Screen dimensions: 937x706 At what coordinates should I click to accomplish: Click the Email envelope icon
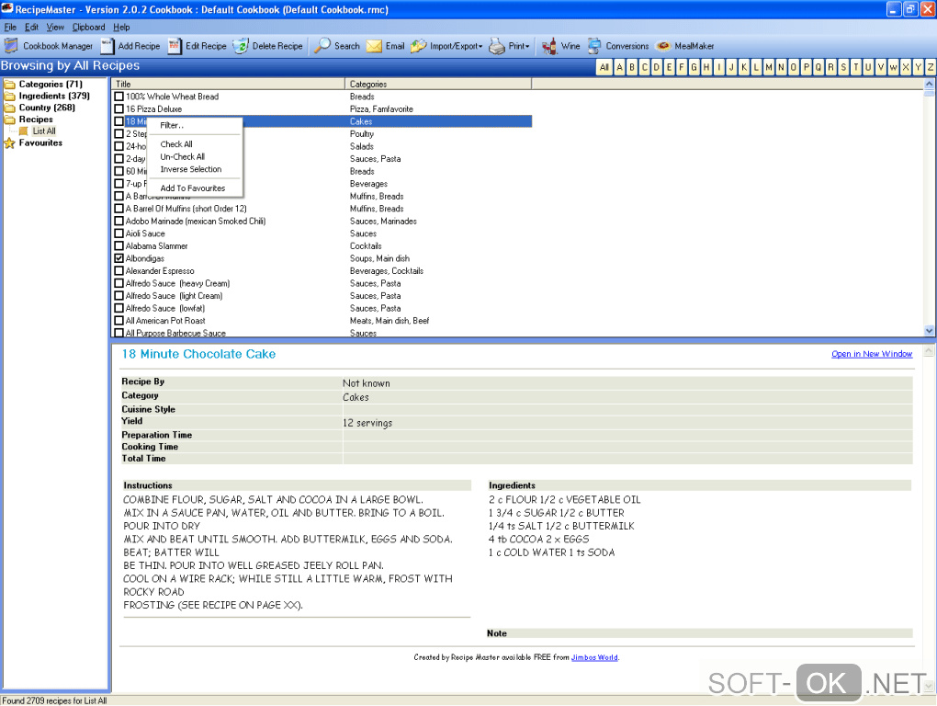pyautogui.click(x=374, y=46)
